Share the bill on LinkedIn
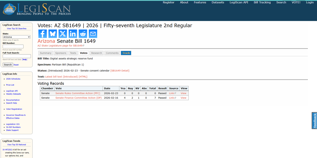This screenshot has width=317, height=158. tap(73, 34)
